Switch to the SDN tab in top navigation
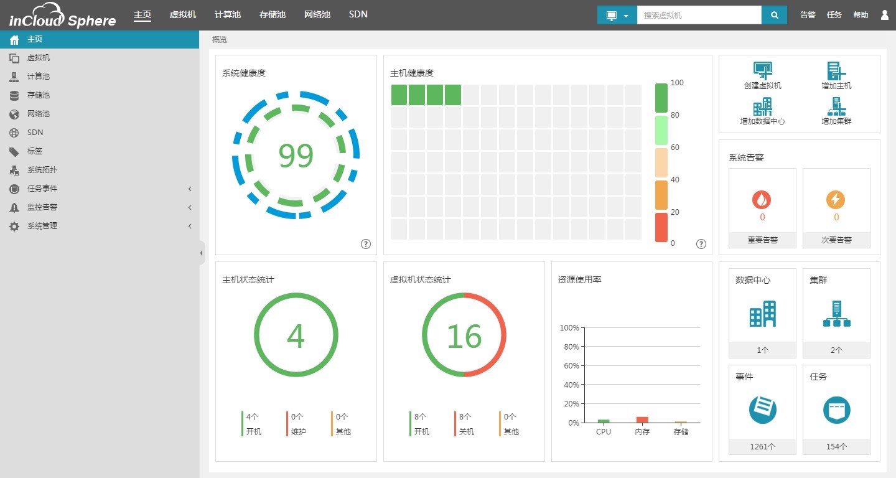Image resolution: width=896 pixels, height=478 pixels. [358, 14]
